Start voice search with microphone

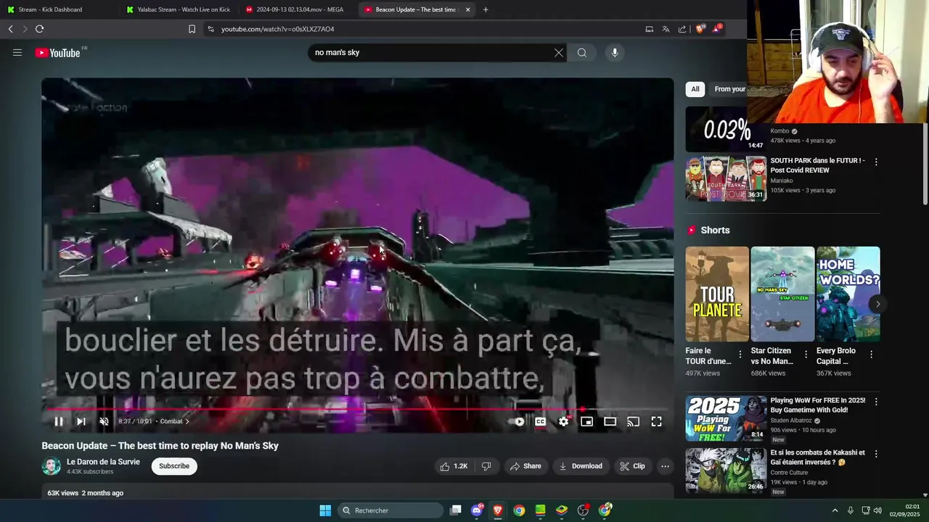point(615,52)
